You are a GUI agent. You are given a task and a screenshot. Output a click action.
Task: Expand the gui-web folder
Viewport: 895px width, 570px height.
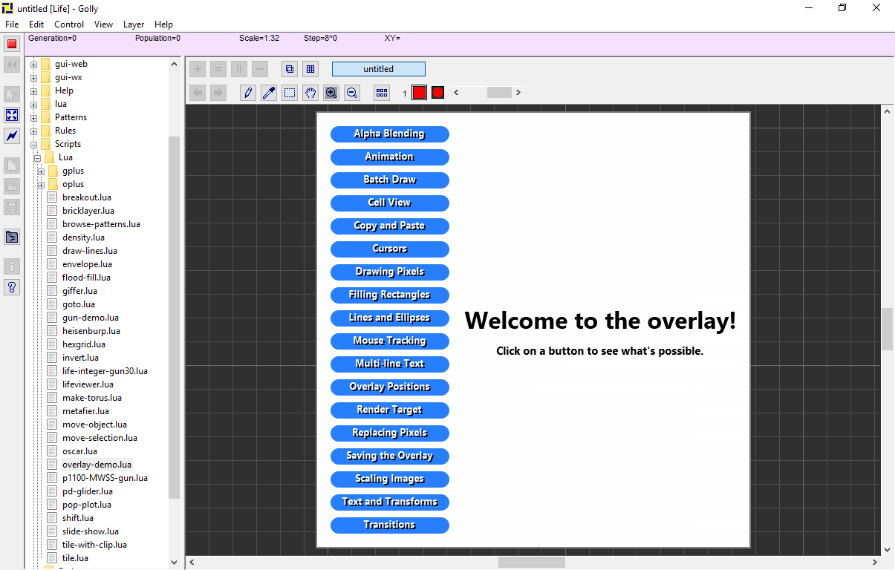[33, 65]
